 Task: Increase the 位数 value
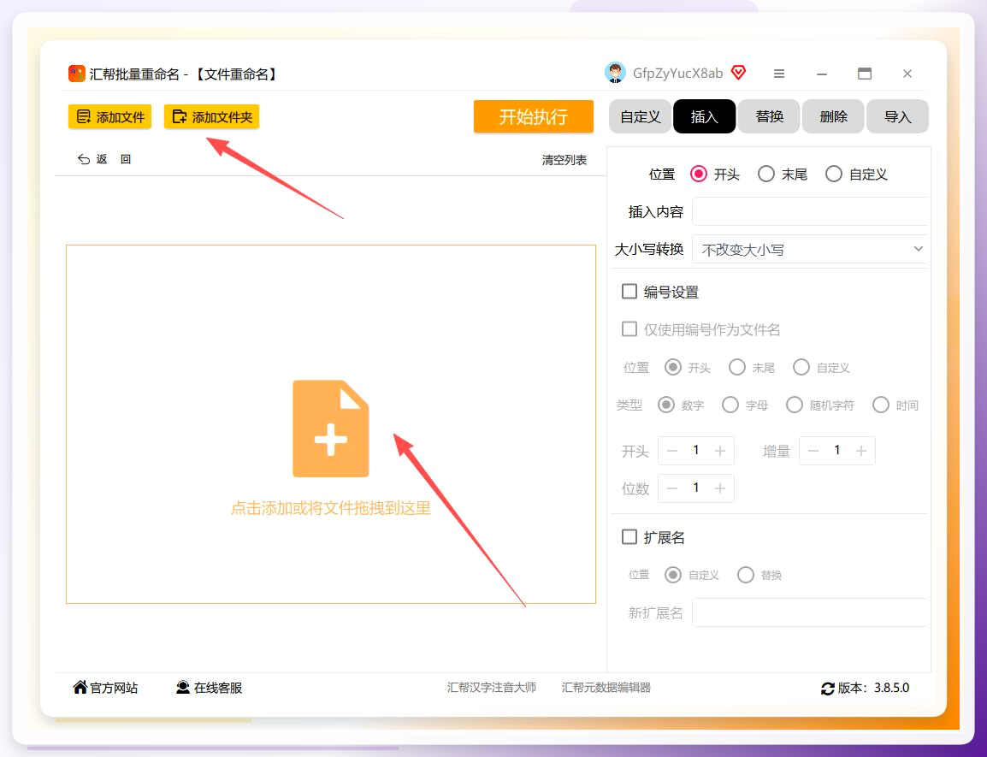(720, 488)
